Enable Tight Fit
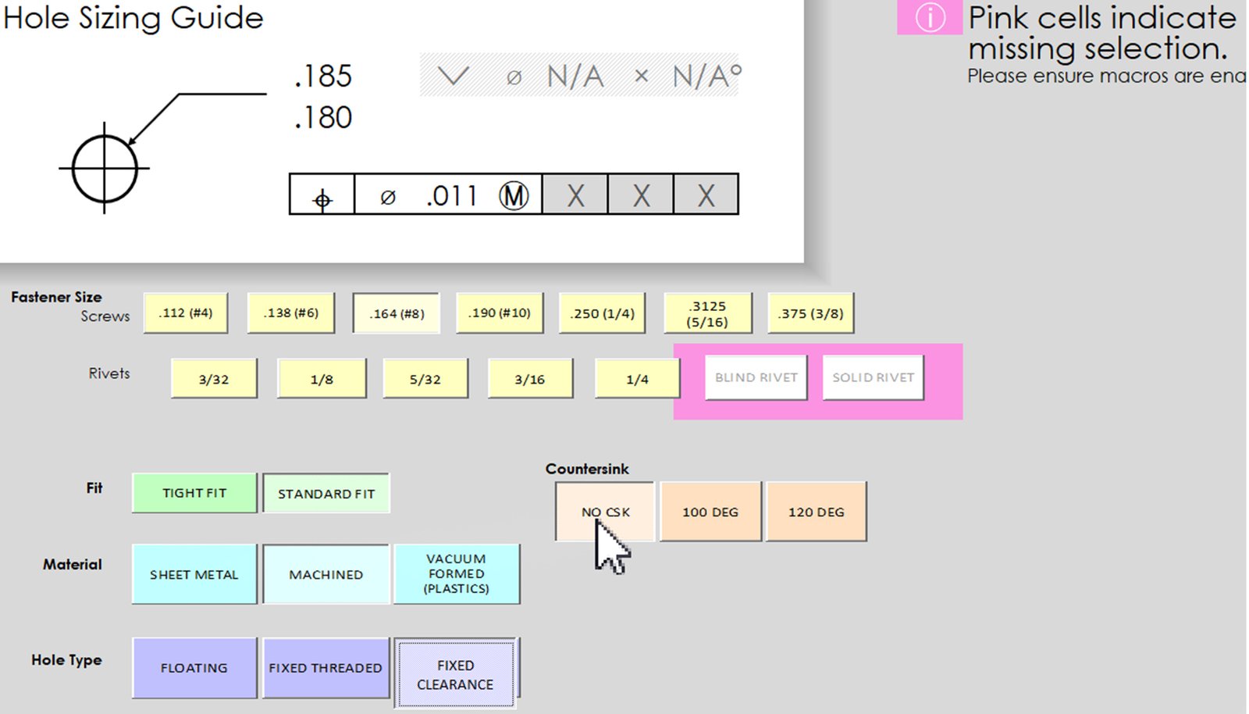1249x714 pixels. click(194, 493)
